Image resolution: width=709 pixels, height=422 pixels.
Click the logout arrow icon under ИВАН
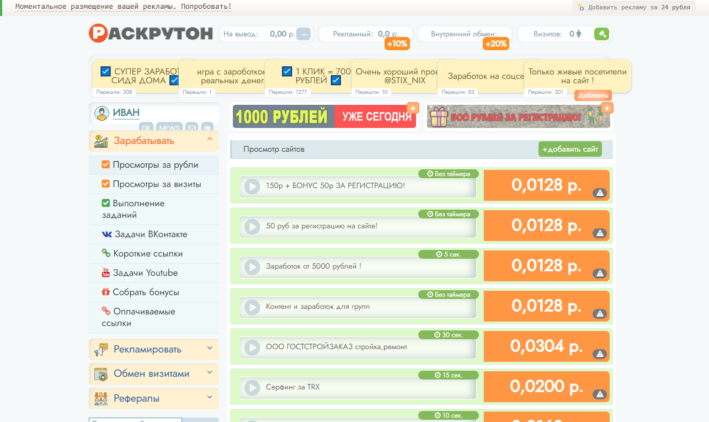coord(207,128)
